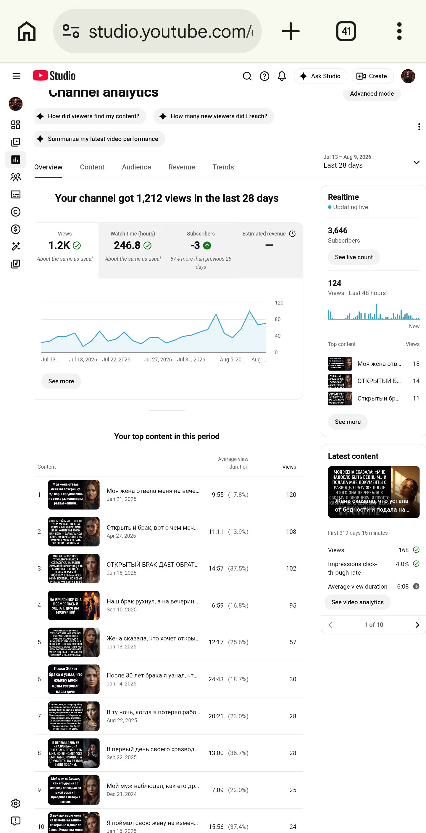This screenshot has height=833, width=426.
Task: Open the notifications bell
Action: 282,76
